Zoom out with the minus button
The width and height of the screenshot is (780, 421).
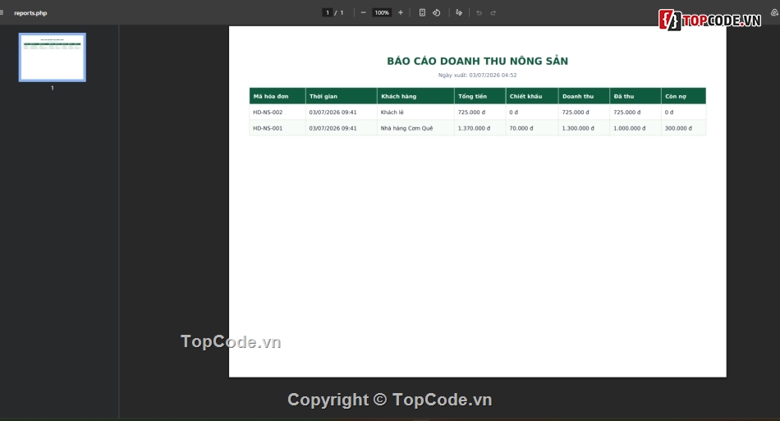pos(363,12)
